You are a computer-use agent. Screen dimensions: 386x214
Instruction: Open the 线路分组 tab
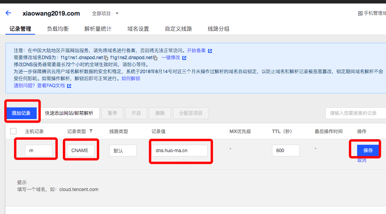tap(218, 29)
